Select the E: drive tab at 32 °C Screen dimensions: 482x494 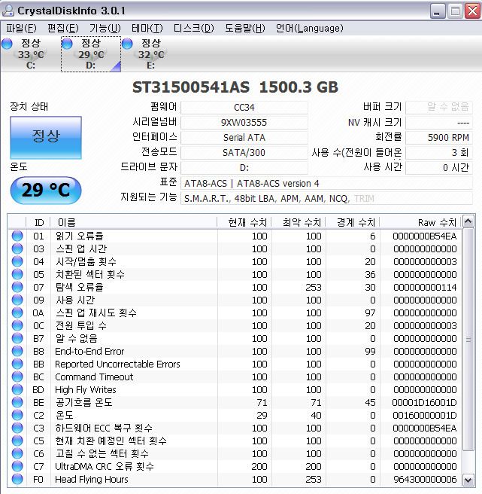pos(150,54)
